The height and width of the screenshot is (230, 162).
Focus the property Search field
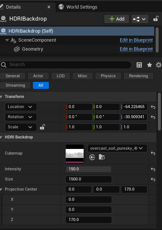(x=66, y=65)
